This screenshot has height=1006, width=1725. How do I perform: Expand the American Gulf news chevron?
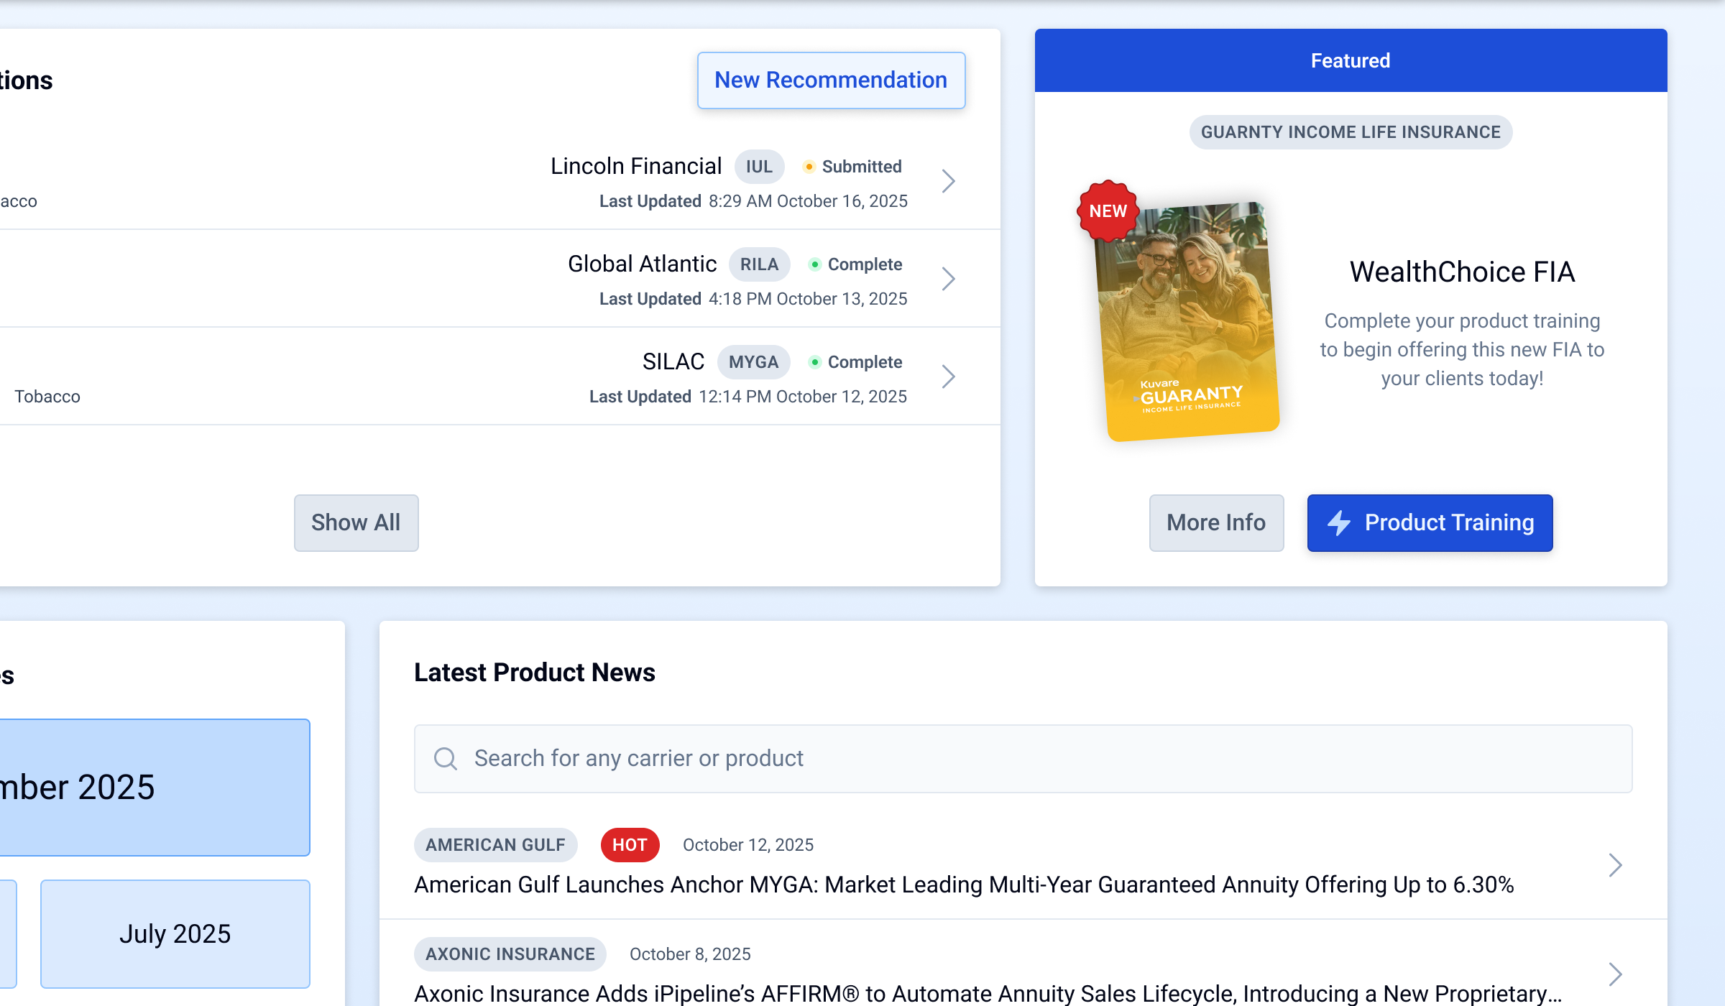coord(1616,865)
